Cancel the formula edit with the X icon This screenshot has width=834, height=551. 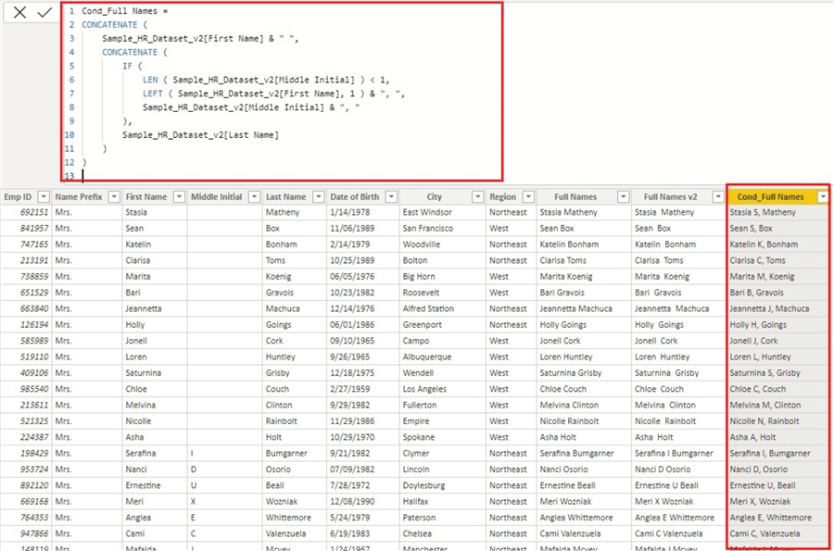(x=20, y=13)
